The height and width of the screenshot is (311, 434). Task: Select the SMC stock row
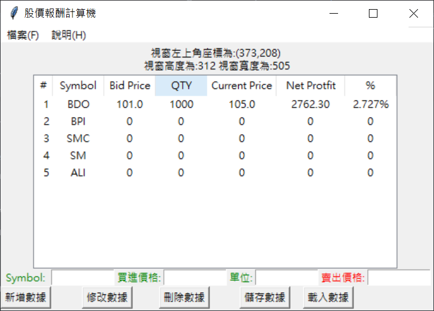pos(78,138)
